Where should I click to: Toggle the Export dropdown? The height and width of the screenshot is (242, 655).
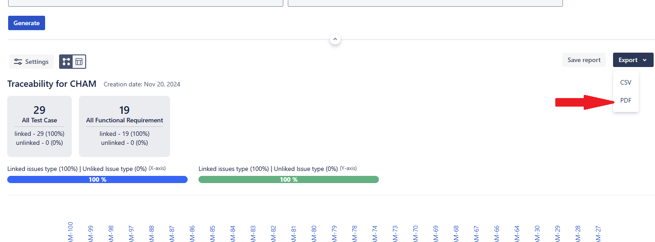[633, 60]
